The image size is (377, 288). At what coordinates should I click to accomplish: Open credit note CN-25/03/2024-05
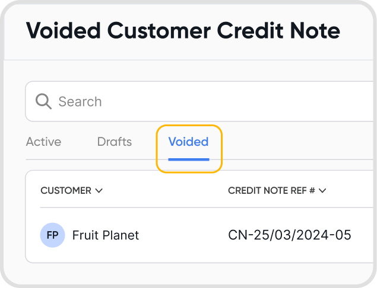pos(290,235)
